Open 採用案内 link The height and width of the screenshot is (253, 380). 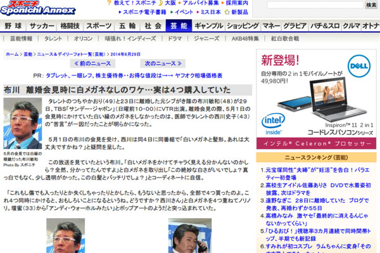(237, 3)
